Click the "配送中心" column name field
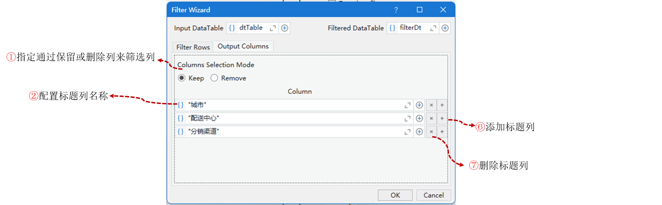 pos(294,118)
